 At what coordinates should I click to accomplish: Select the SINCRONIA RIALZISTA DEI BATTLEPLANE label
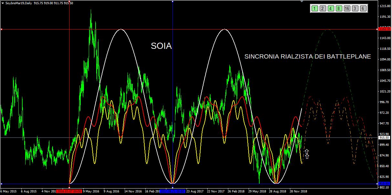(x=307, y=57)
